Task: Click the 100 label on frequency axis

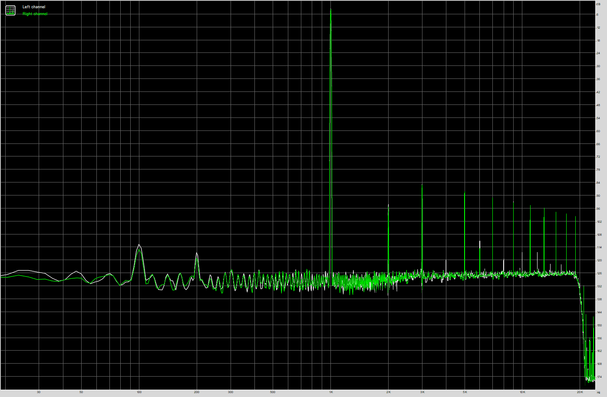Action: coord(139,392)
